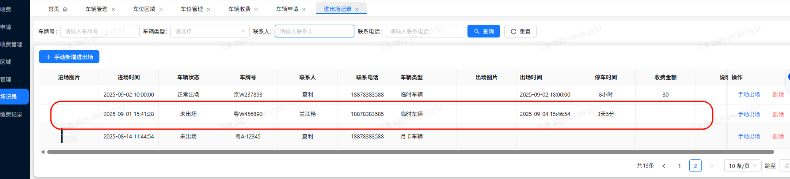Close the 车辆管理 tab
This screenshot has width=790, height=179.
tap(113, 9)
